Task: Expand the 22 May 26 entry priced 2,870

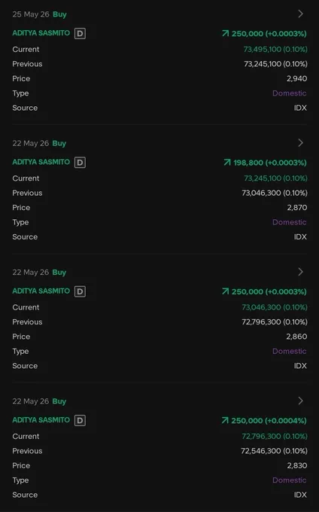Action: click(x=300, y=143)
